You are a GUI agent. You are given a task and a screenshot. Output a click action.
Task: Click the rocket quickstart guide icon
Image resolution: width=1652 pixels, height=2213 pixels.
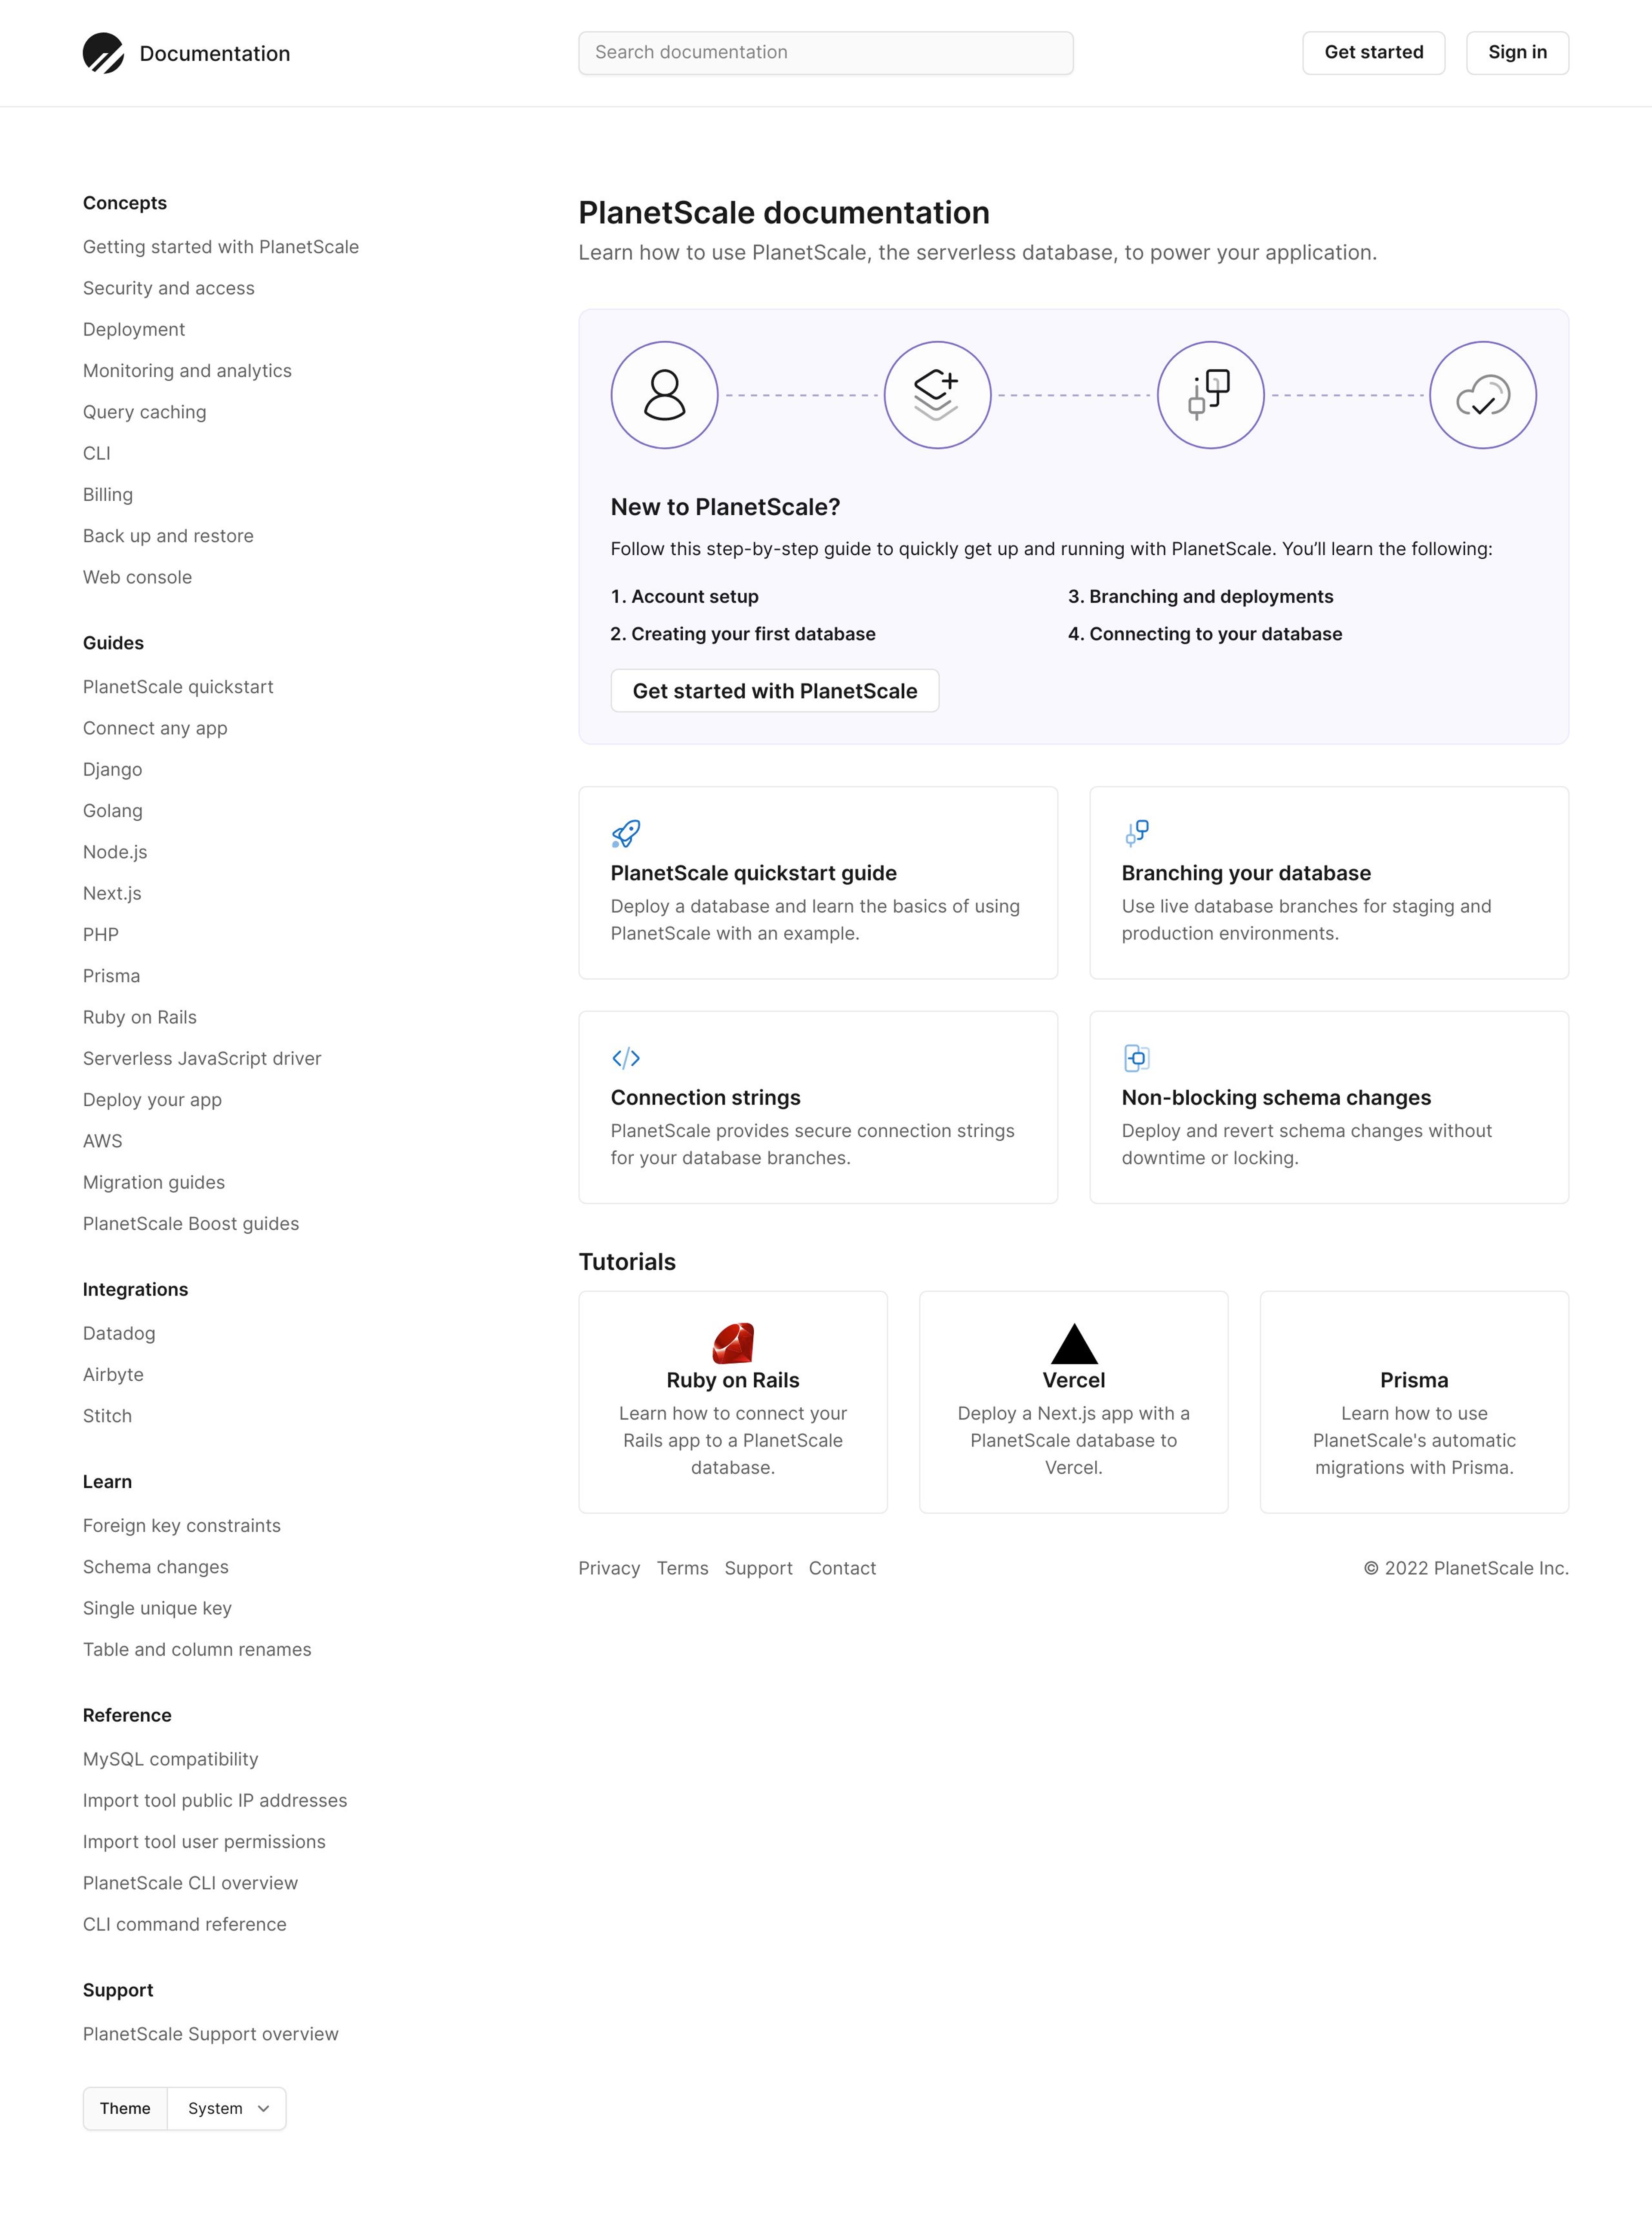(626, 833)
